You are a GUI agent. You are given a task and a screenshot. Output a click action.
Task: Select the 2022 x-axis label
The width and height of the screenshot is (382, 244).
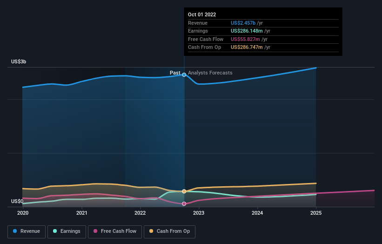[x=140, y=213]
